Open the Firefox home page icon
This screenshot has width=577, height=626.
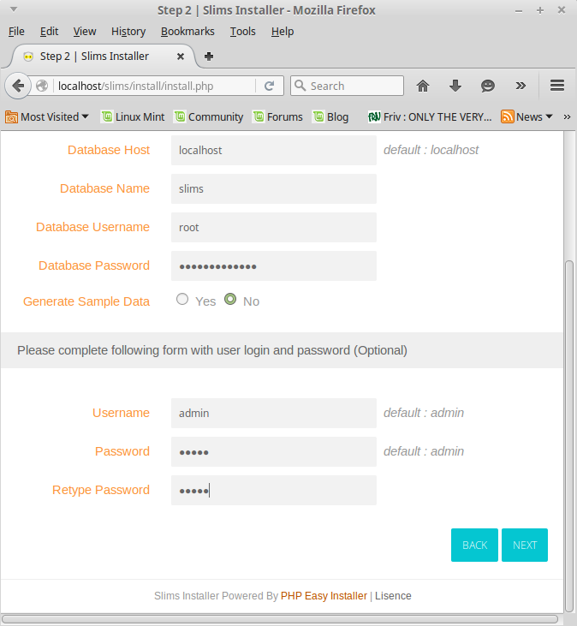(x=423, y=86)
